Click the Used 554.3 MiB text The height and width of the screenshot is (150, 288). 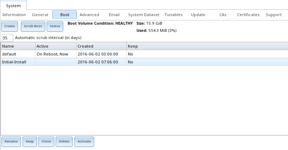coord(156,30)
